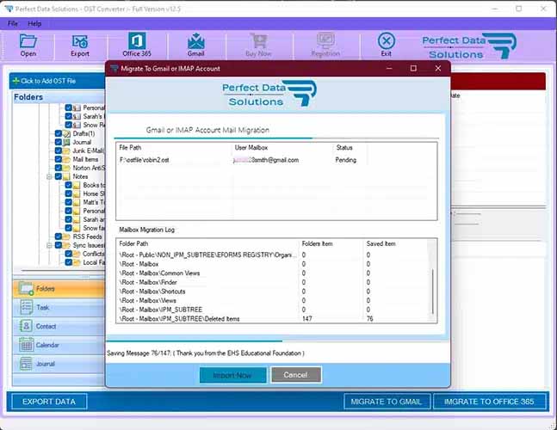Click the Click to Add OST File button

coord(57,81)
